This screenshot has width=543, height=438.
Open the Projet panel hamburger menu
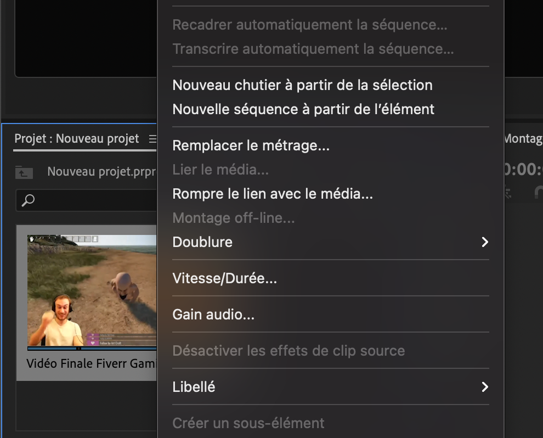152,139
